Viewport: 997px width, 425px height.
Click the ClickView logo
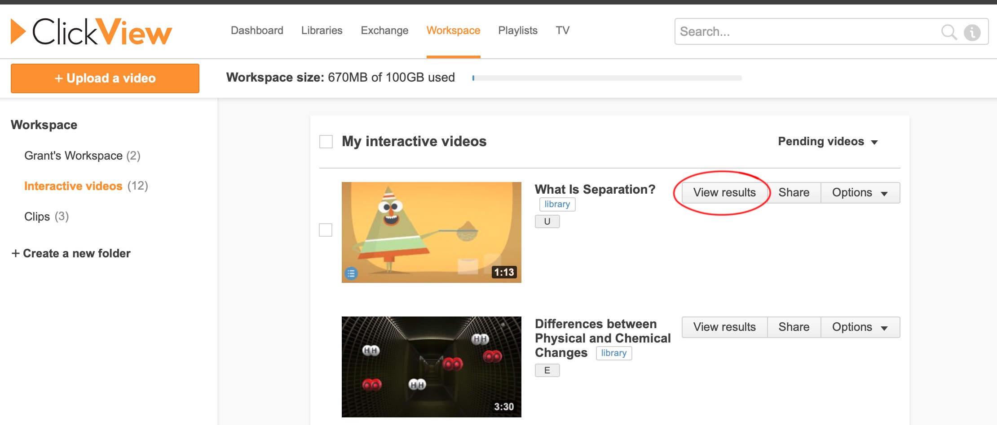pos(91,32)
